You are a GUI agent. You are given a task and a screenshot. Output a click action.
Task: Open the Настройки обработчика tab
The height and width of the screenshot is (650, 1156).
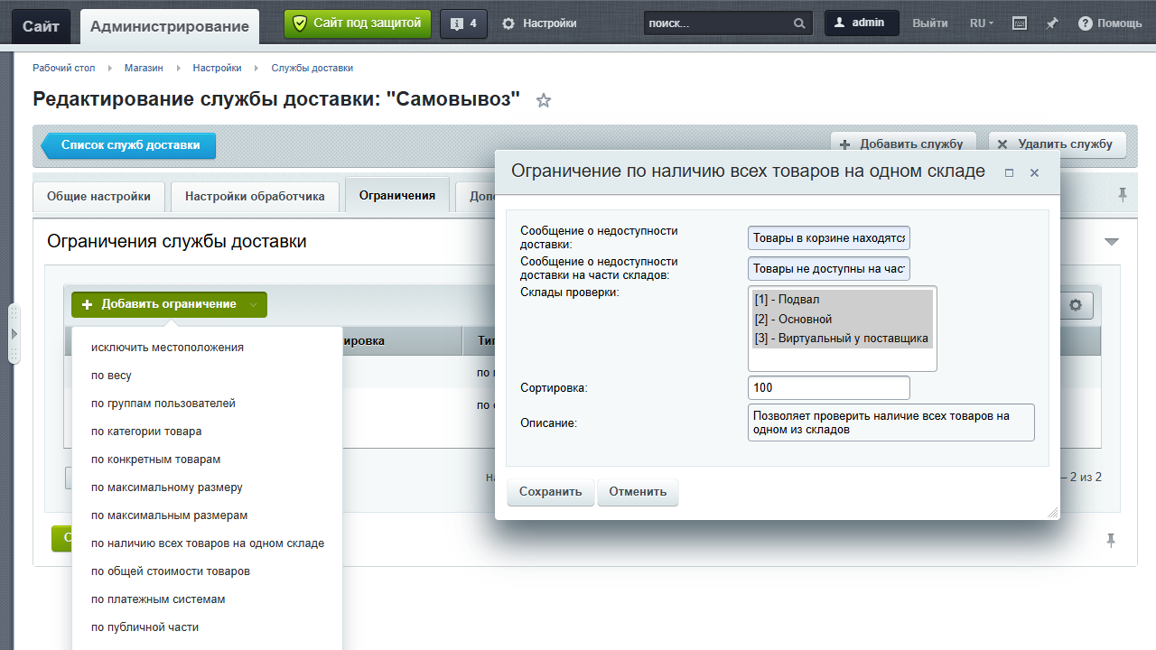(255, 196)
